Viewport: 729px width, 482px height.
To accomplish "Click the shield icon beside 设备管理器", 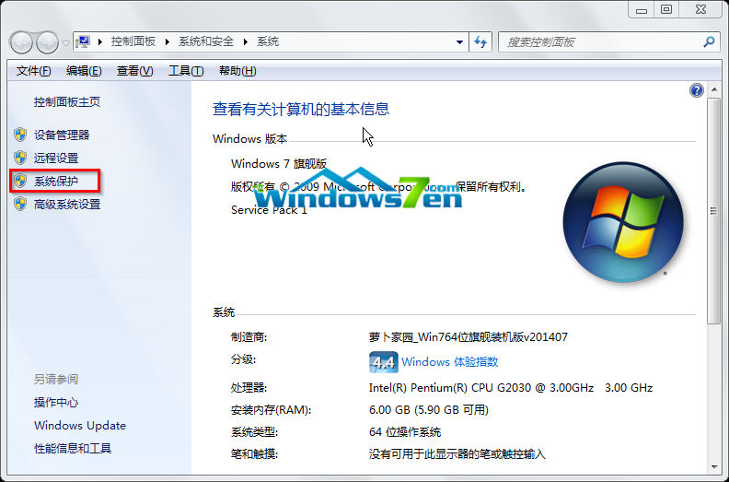I will click(20, 135).
